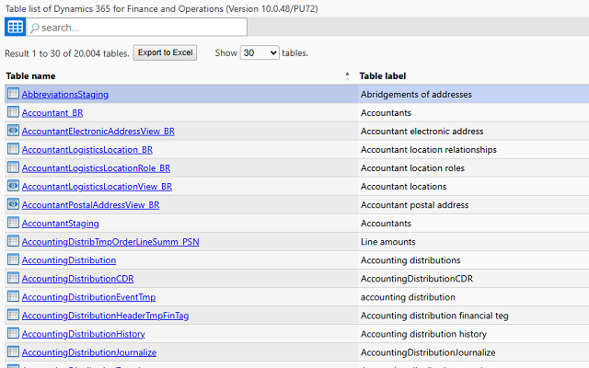
Task: Open the AccountingDistributionHeaderTmpFinTag link
Action: (105, 316)
